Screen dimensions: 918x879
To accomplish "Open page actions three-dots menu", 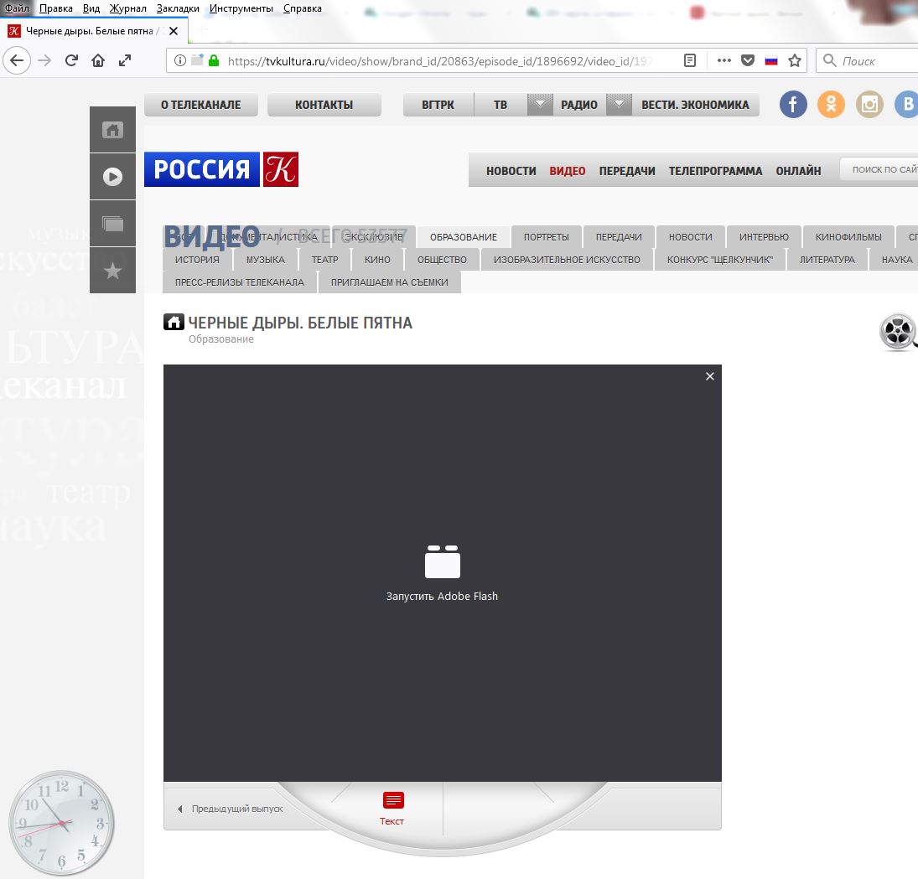I will pos(724,60).
